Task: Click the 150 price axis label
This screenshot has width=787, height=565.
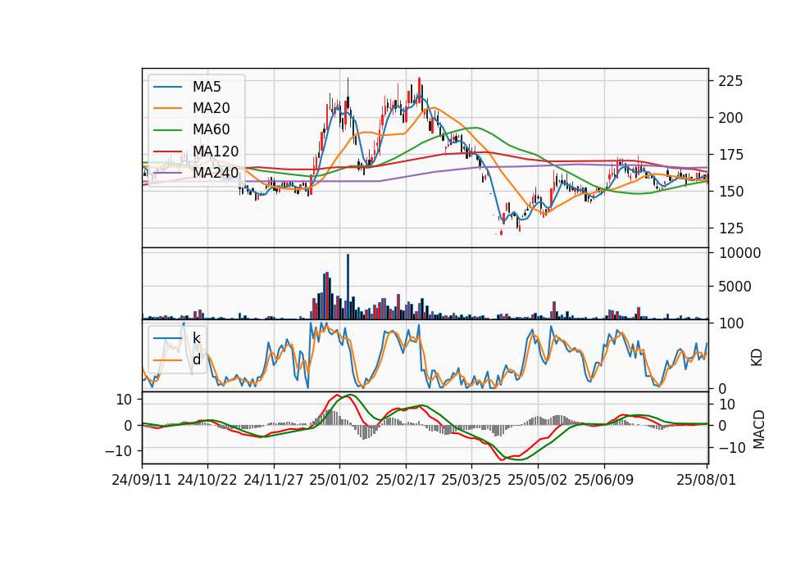Action: (730, 192)
